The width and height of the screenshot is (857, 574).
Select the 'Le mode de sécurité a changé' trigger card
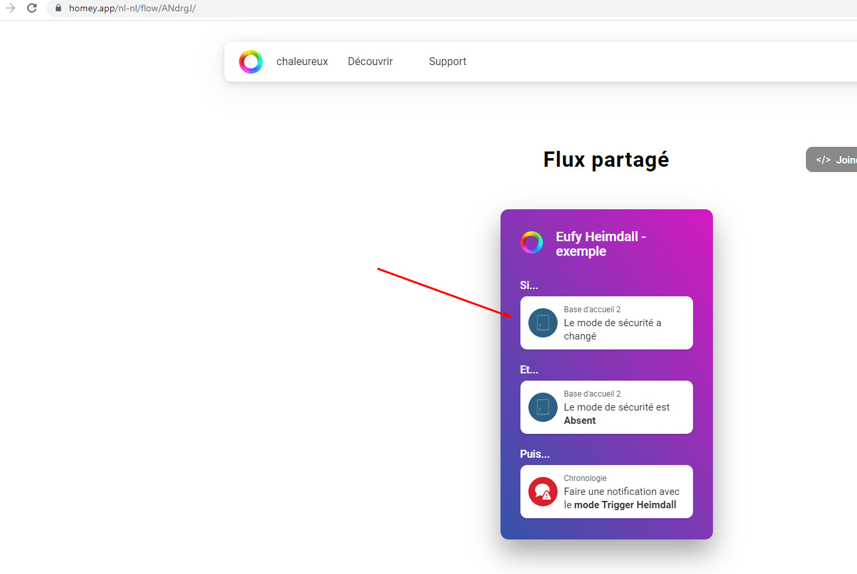(x=607, y=323)
